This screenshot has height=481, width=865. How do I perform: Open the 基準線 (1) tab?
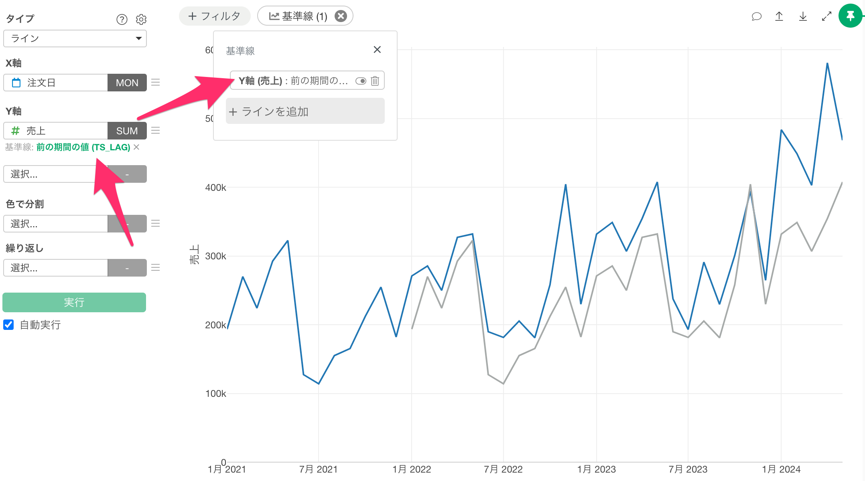pos(298,16)
